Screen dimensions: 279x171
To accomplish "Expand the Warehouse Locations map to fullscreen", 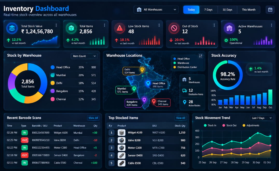I will 201,56.
